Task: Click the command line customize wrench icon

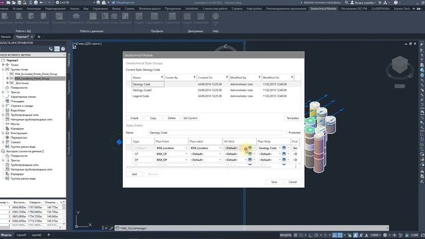Action: (111, 228)
